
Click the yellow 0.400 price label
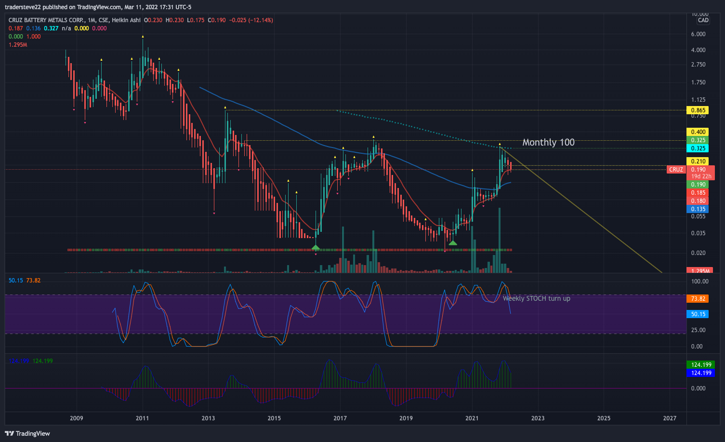pyautogui.click(x=698, y=132)
